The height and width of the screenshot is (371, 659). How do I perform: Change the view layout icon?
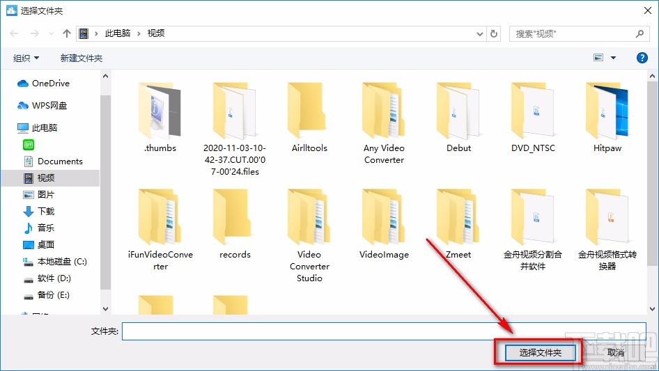pos(598,58)
